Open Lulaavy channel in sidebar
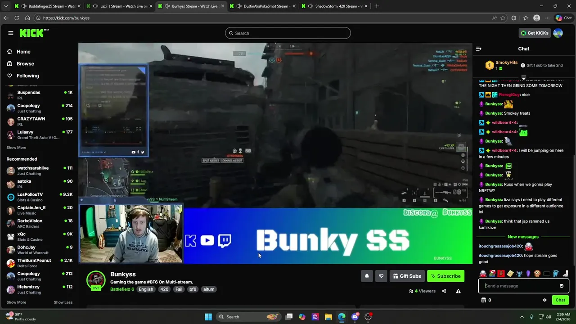This screenshot has width=576, height=324. pos(39,135)
